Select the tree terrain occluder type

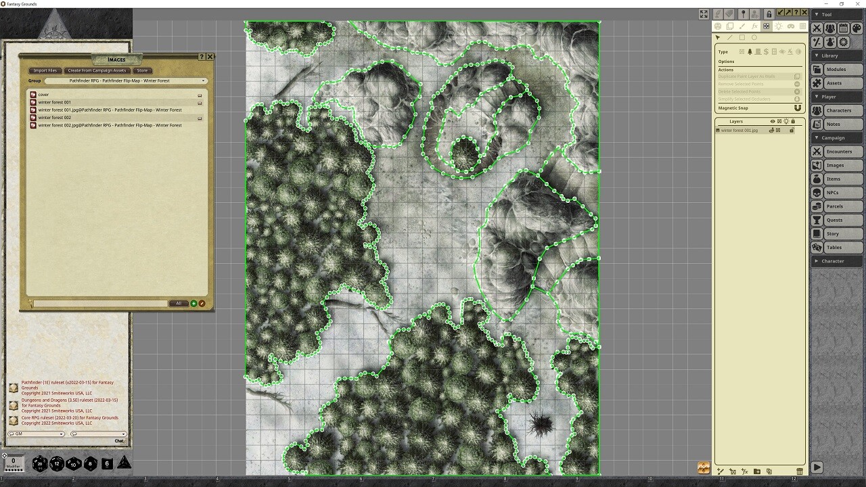coord(750,51)
